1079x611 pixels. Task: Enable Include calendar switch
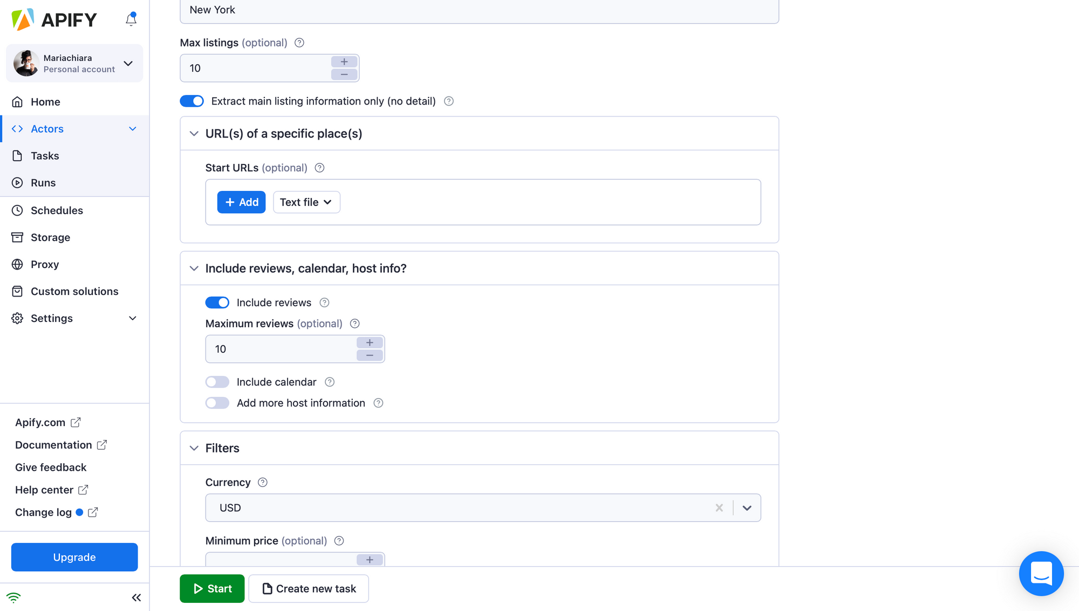point(217,382)
